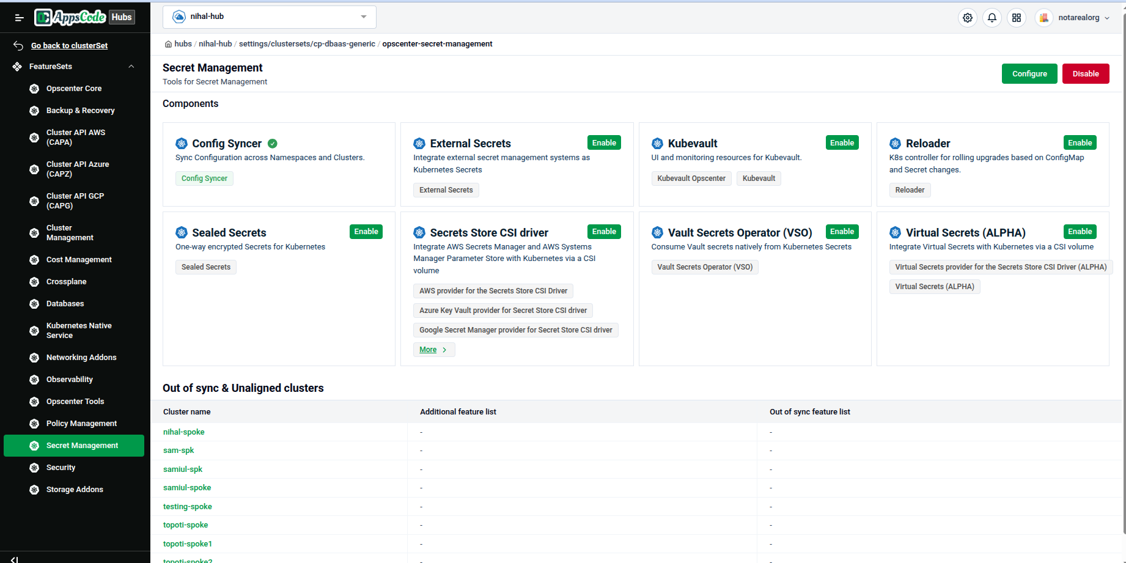The image size is (1126, 563).
Task: Toggle the hamburger sidebar menu icon
Action: click(19, 18)
